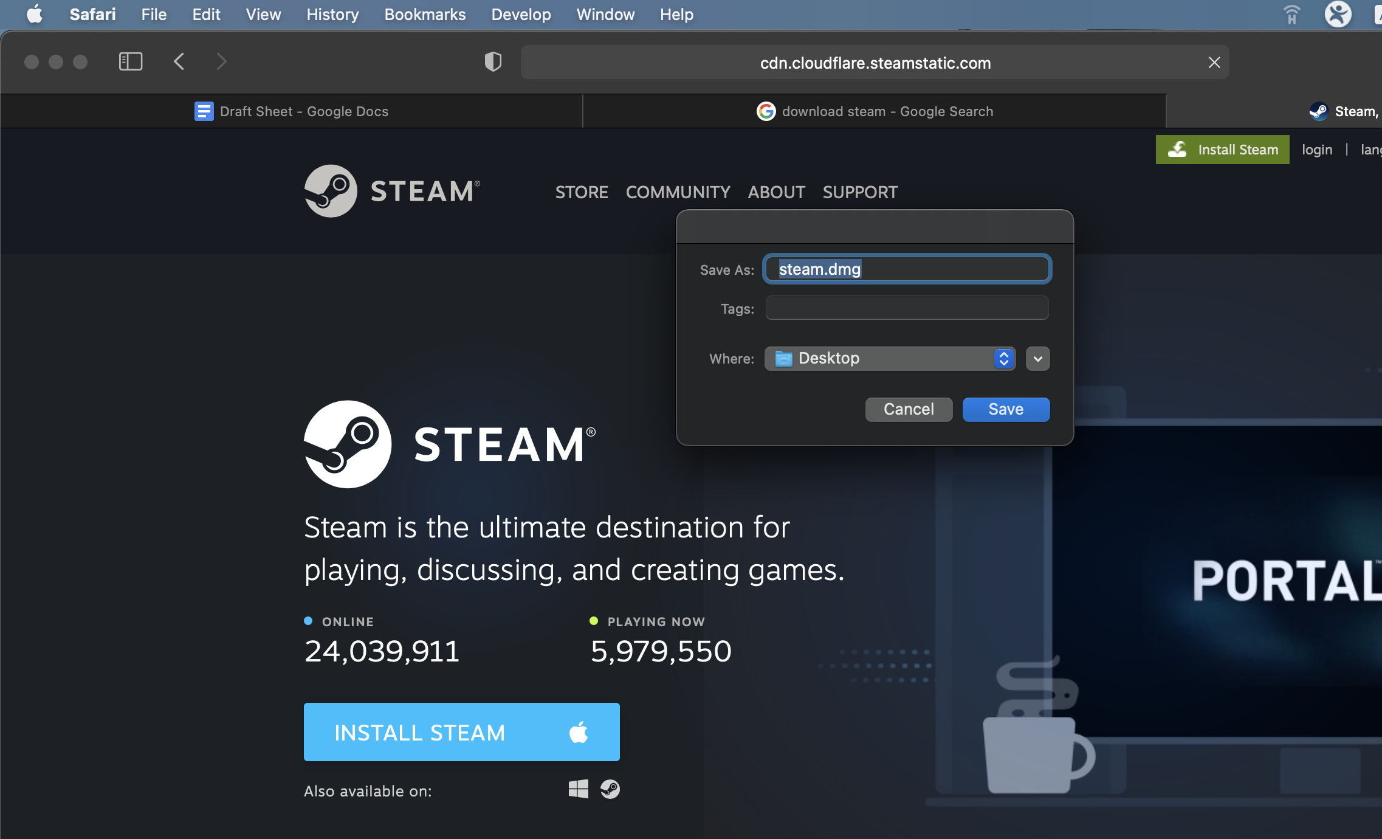The image size is (1382, 839).
Task: Open the ABOUT nav link
Action: (776, 192)
